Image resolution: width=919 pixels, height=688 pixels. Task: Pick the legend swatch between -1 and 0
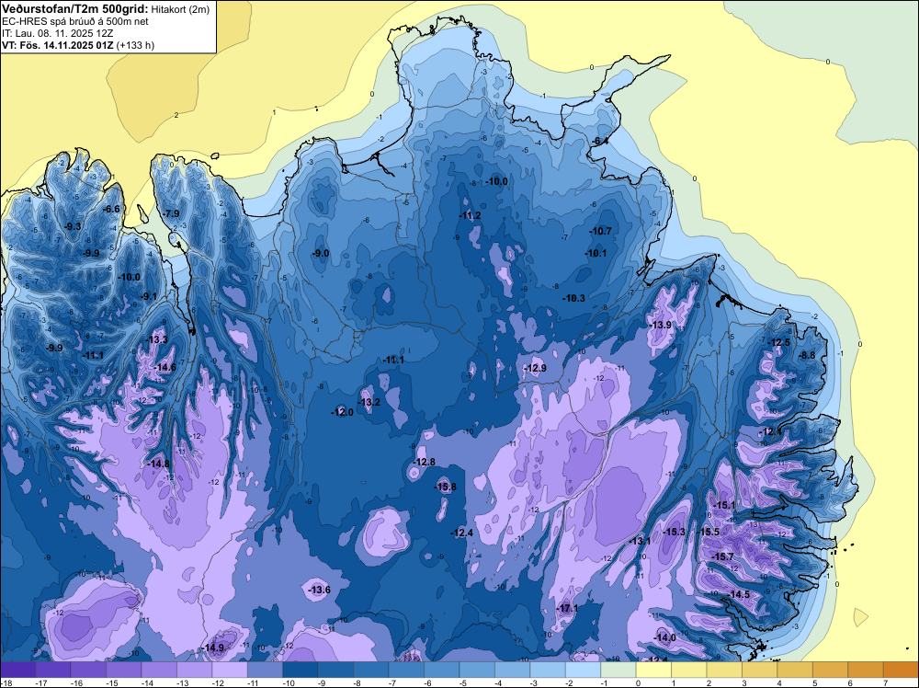click(x=618, y=670)
